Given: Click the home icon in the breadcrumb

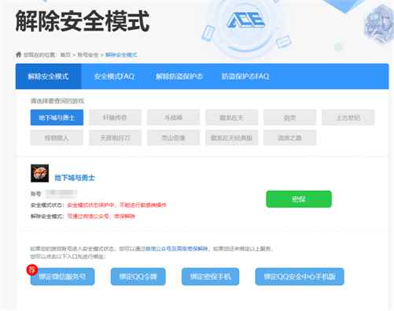Looking at the screenshot, I should point(18,54).
